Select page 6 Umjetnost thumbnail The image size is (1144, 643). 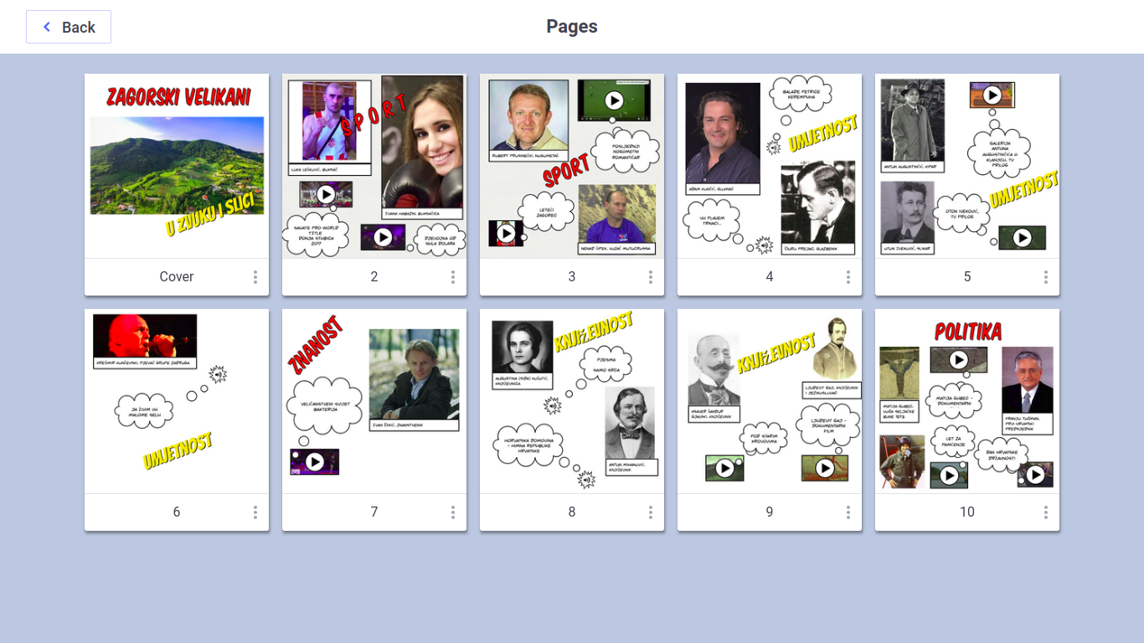177,401
